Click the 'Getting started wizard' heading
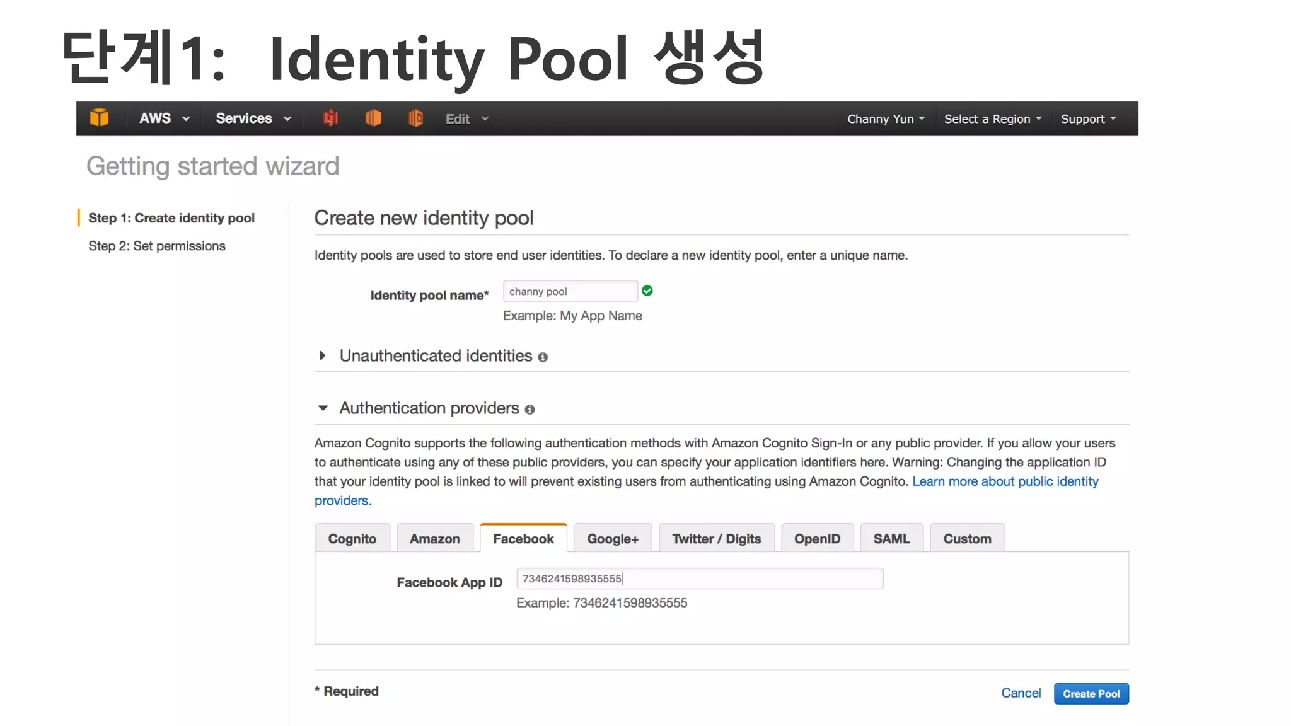This screenshot has width=1291, height=726. [x=213, y=166]
